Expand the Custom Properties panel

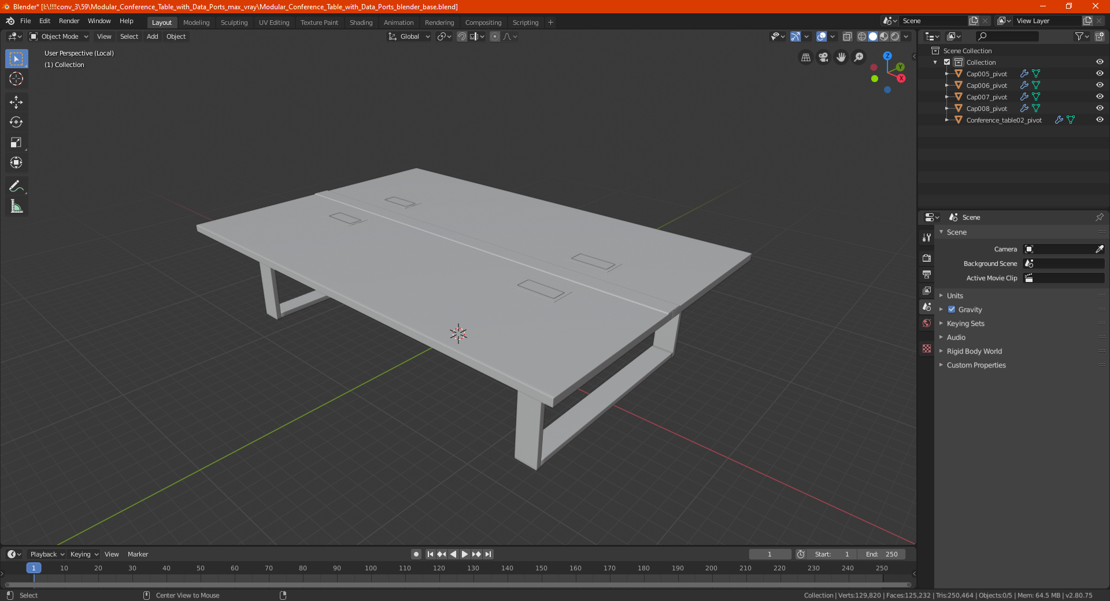coord(976,365)
